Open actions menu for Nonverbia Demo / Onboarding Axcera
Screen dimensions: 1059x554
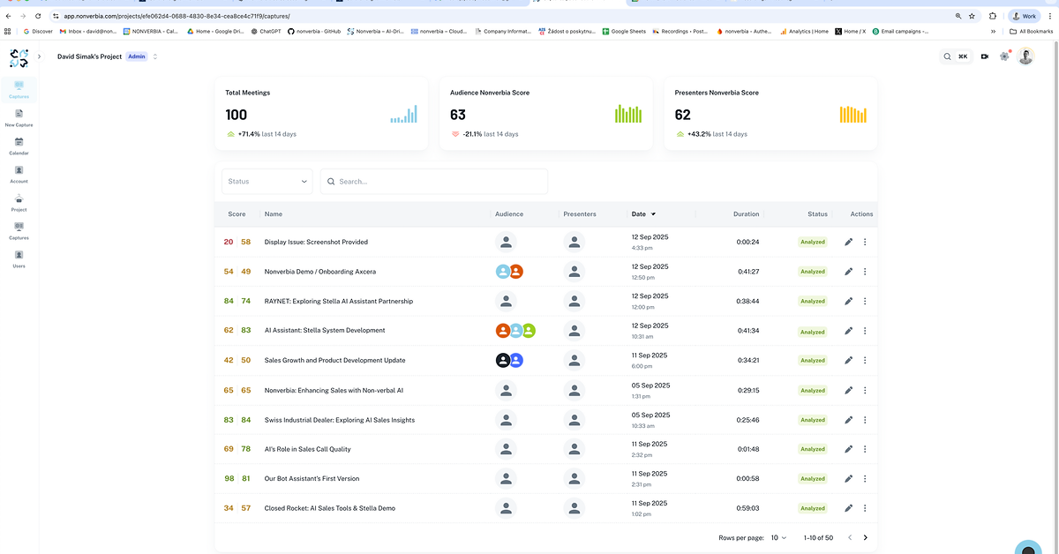864,271
